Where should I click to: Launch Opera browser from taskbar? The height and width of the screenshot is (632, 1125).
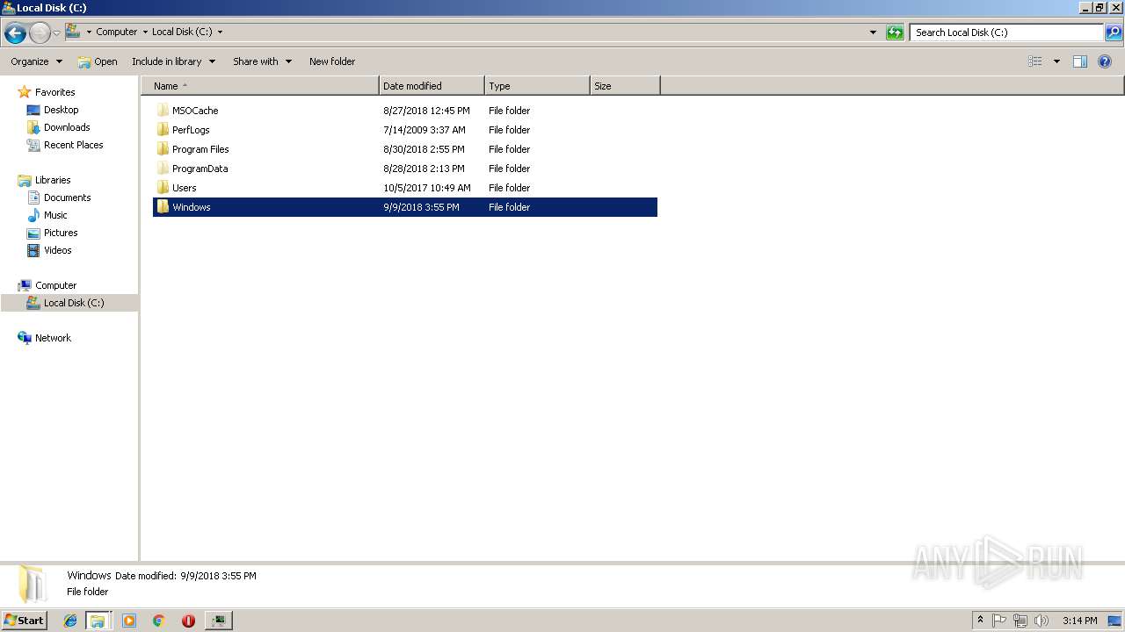pos(188,621)
